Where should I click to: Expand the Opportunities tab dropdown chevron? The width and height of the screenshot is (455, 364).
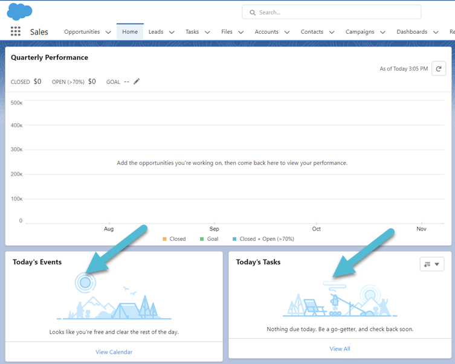[x=108, y=33]
